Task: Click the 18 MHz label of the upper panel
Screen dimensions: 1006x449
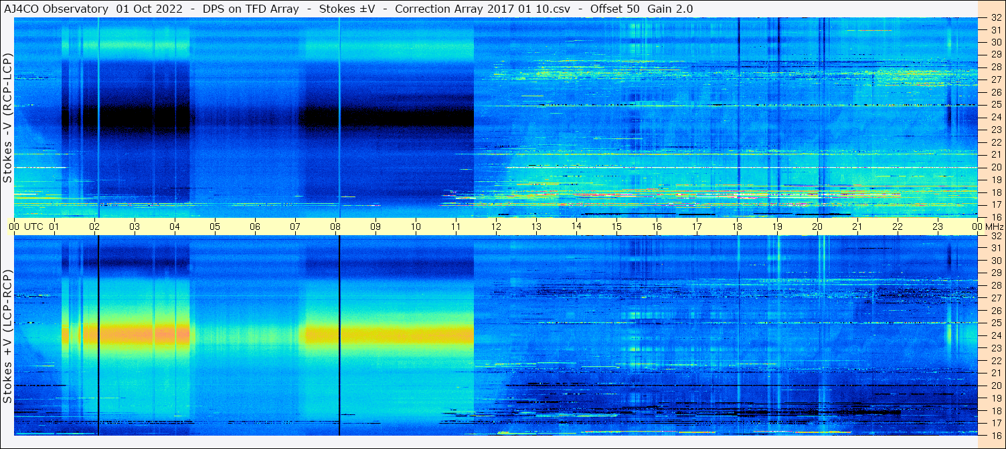Action: pos(995,192)
